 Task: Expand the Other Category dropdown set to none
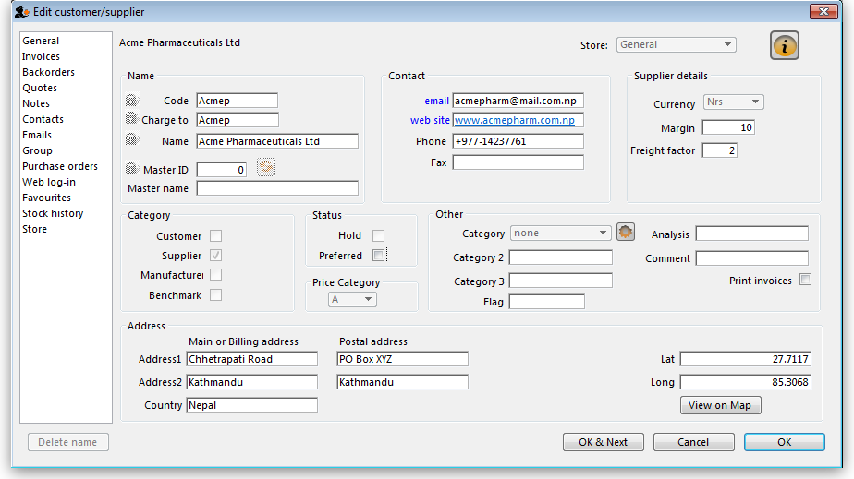coord(561,234)
